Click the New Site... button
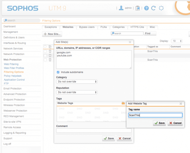Screen dimensions: 190x153 52,34
